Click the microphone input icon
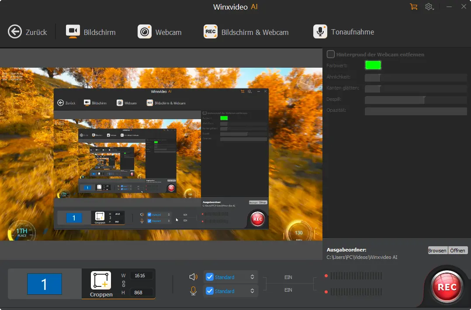 point(193,291)
